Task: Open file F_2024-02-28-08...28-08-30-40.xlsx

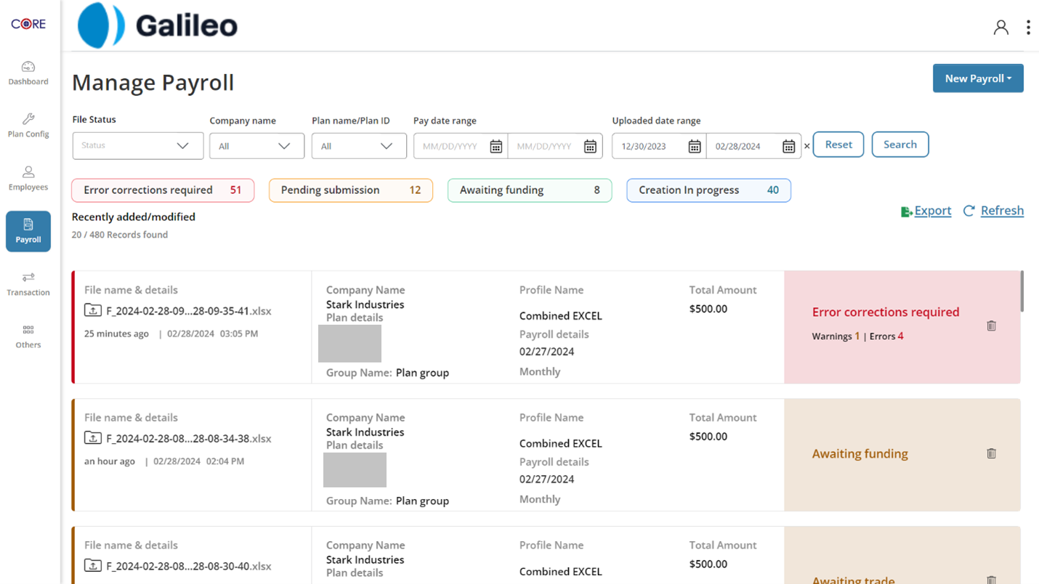Action: (x=189, y=567)
